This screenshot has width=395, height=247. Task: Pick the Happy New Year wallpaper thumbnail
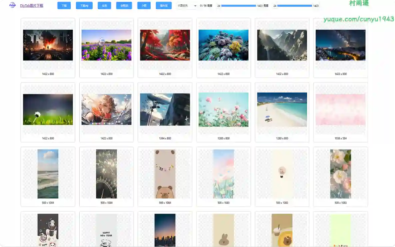point(107,230)
